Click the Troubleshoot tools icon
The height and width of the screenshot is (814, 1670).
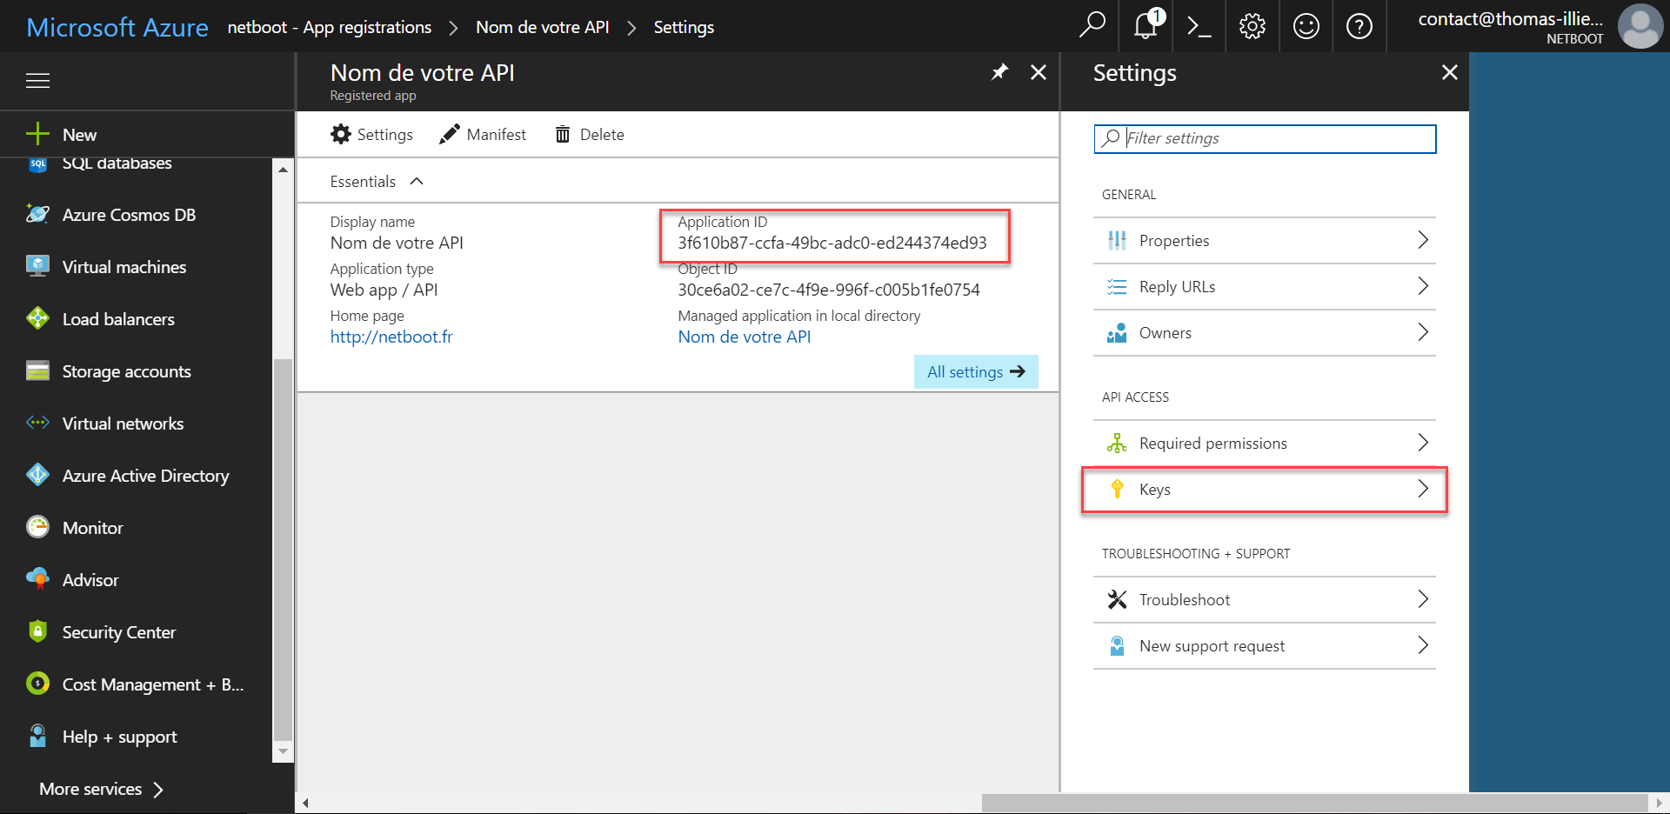click(x=1117, y=599)
